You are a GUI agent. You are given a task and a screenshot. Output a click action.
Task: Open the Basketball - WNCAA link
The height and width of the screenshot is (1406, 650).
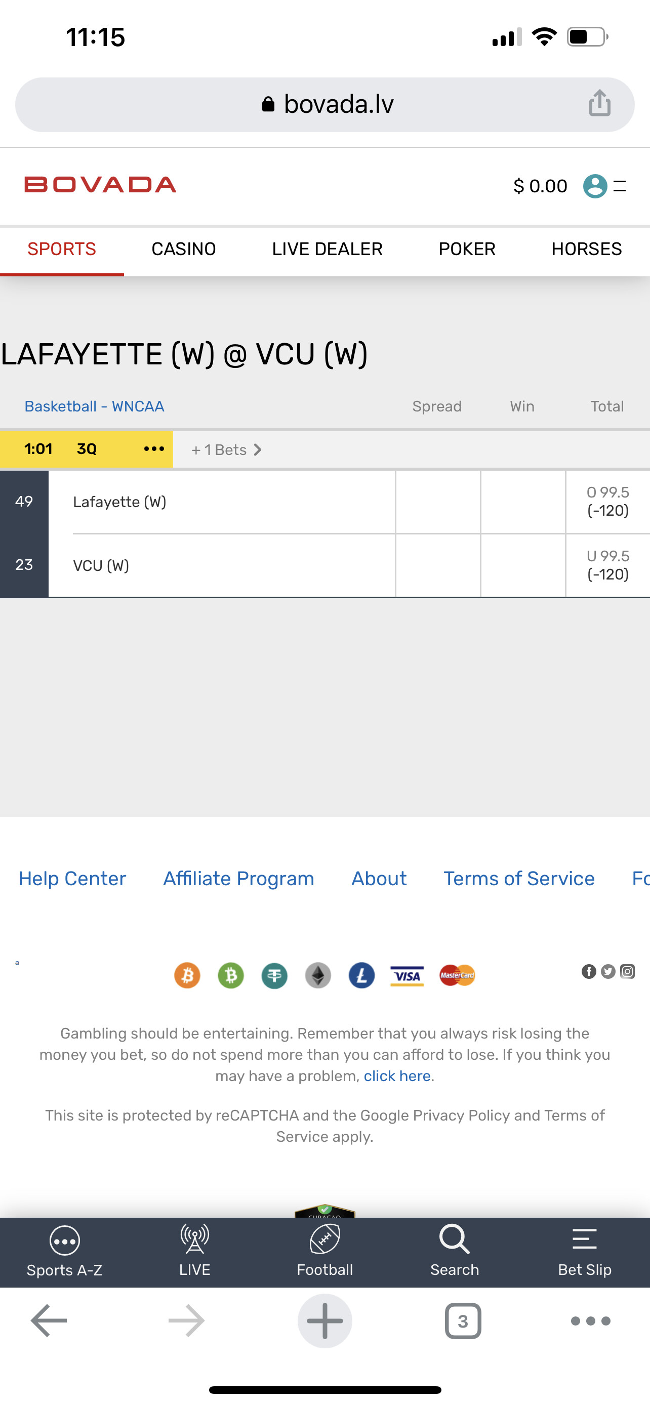point(95,406)
